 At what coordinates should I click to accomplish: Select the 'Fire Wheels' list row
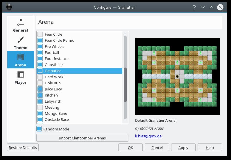79,46
